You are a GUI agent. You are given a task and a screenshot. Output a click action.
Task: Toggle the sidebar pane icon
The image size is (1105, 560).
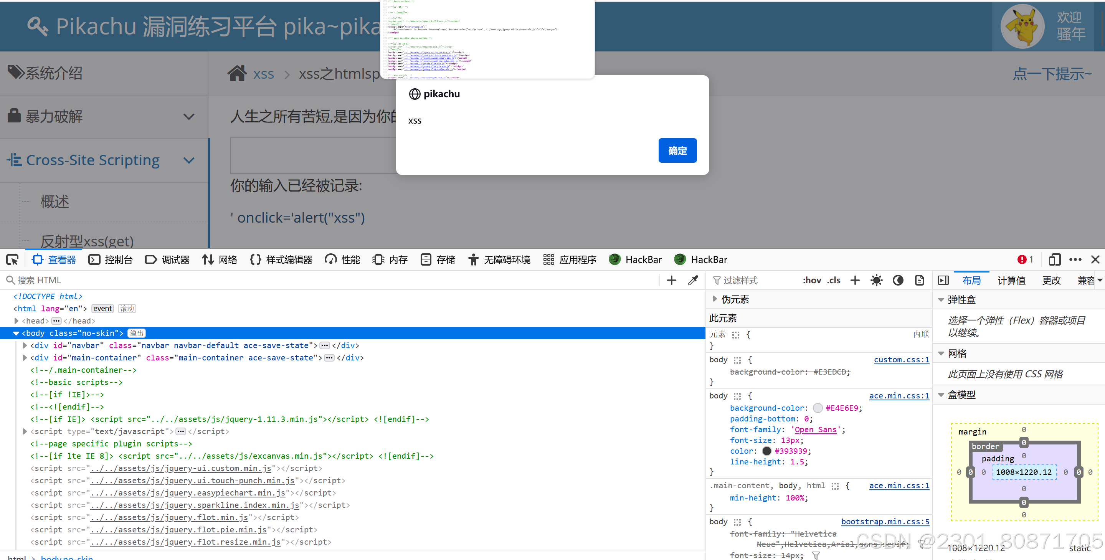click(943, 280)
